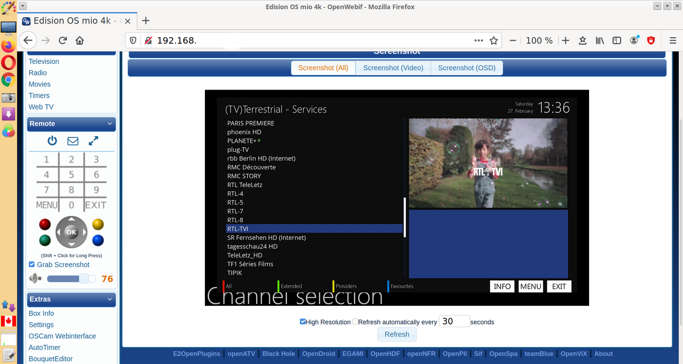Click the blue remote color button
This screenshot has height=364, width=683.
pyautogui.click(x=98, y=240)
